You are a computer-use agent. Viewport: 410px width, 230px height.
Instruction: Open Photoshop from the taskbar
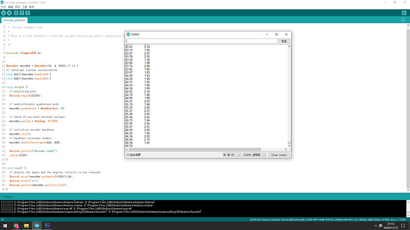pyautogui.click(x=48, y=226)
